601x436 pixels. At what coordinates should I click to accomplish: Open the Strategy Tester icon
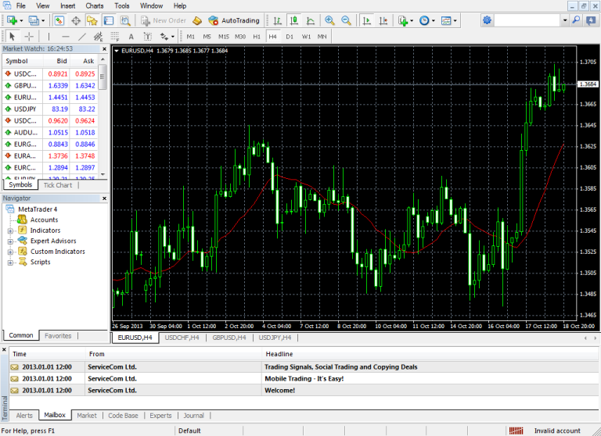click(125, 20)
